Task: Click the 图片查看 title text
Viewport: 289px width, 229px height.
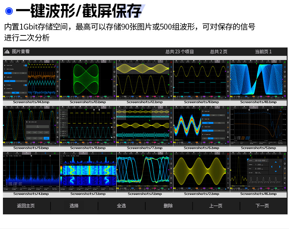Action: 20,51
